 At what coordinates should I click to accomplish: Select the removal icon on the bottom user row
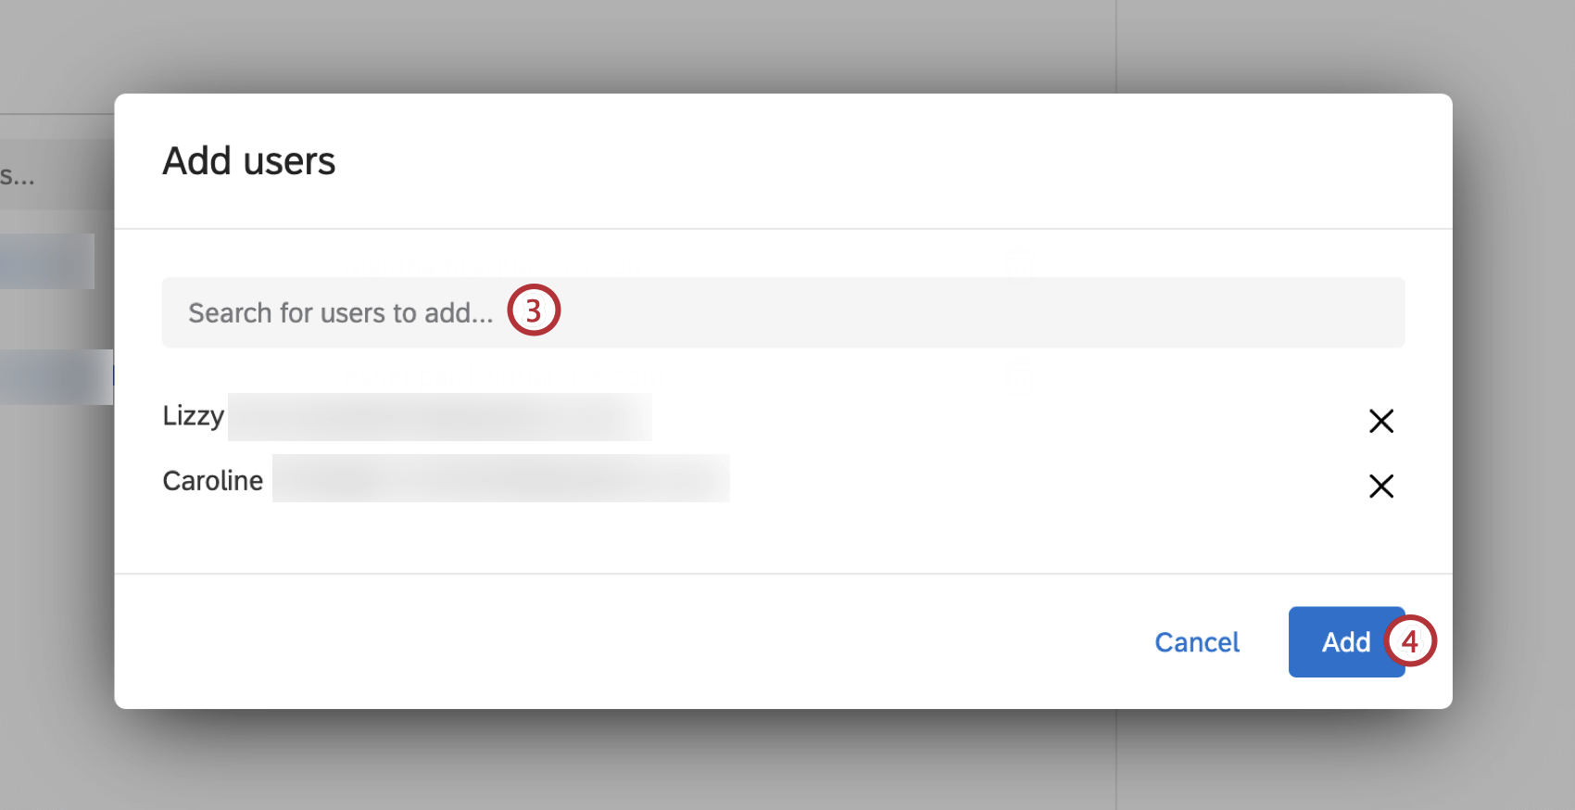pos(1380,486)
